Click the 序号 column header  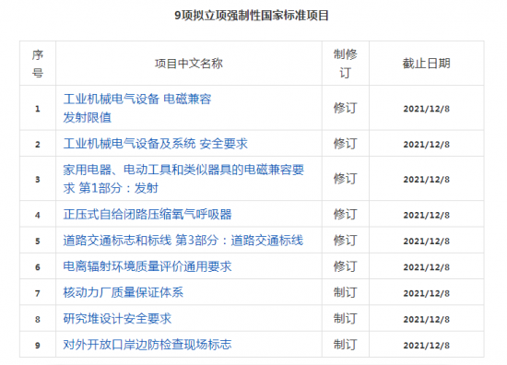pos(38,64)
